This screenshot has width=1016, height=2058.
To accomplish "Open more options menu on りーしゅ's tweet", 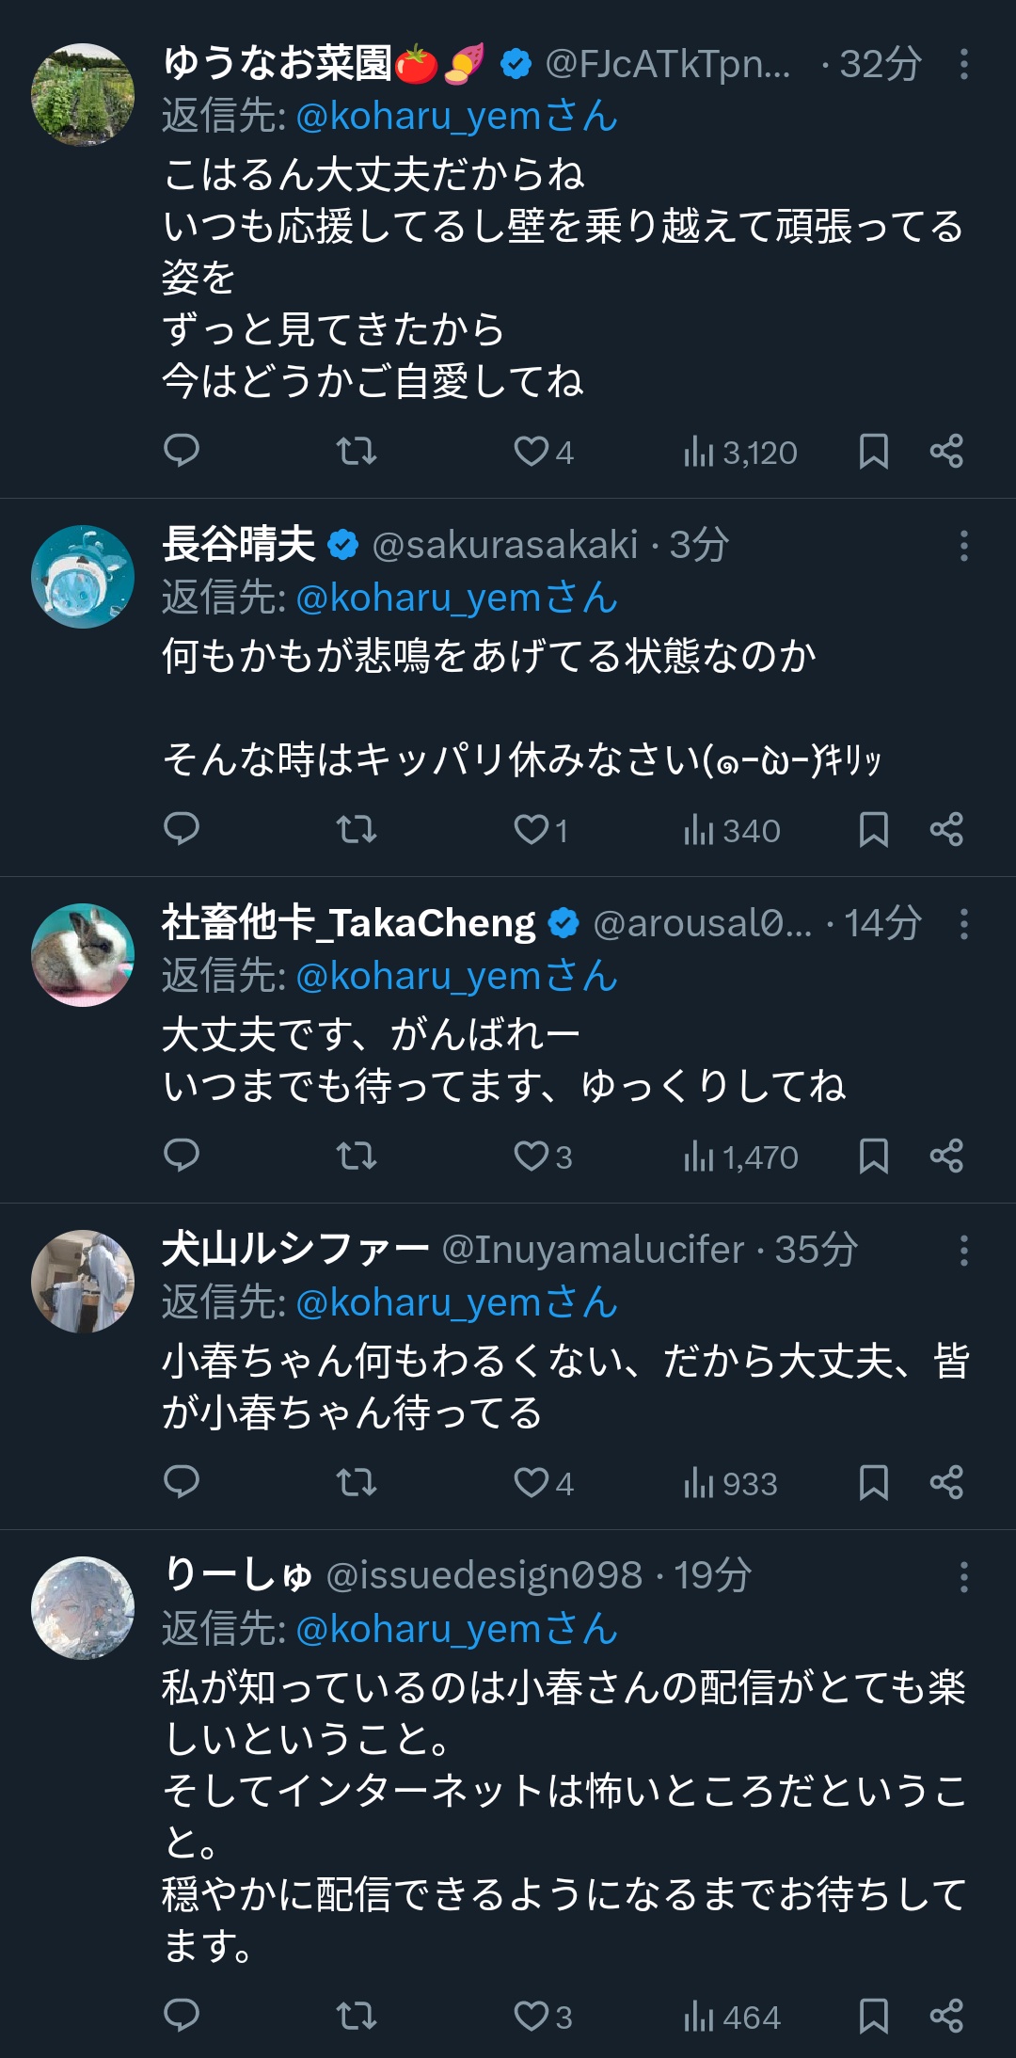I will (963, 1577).
